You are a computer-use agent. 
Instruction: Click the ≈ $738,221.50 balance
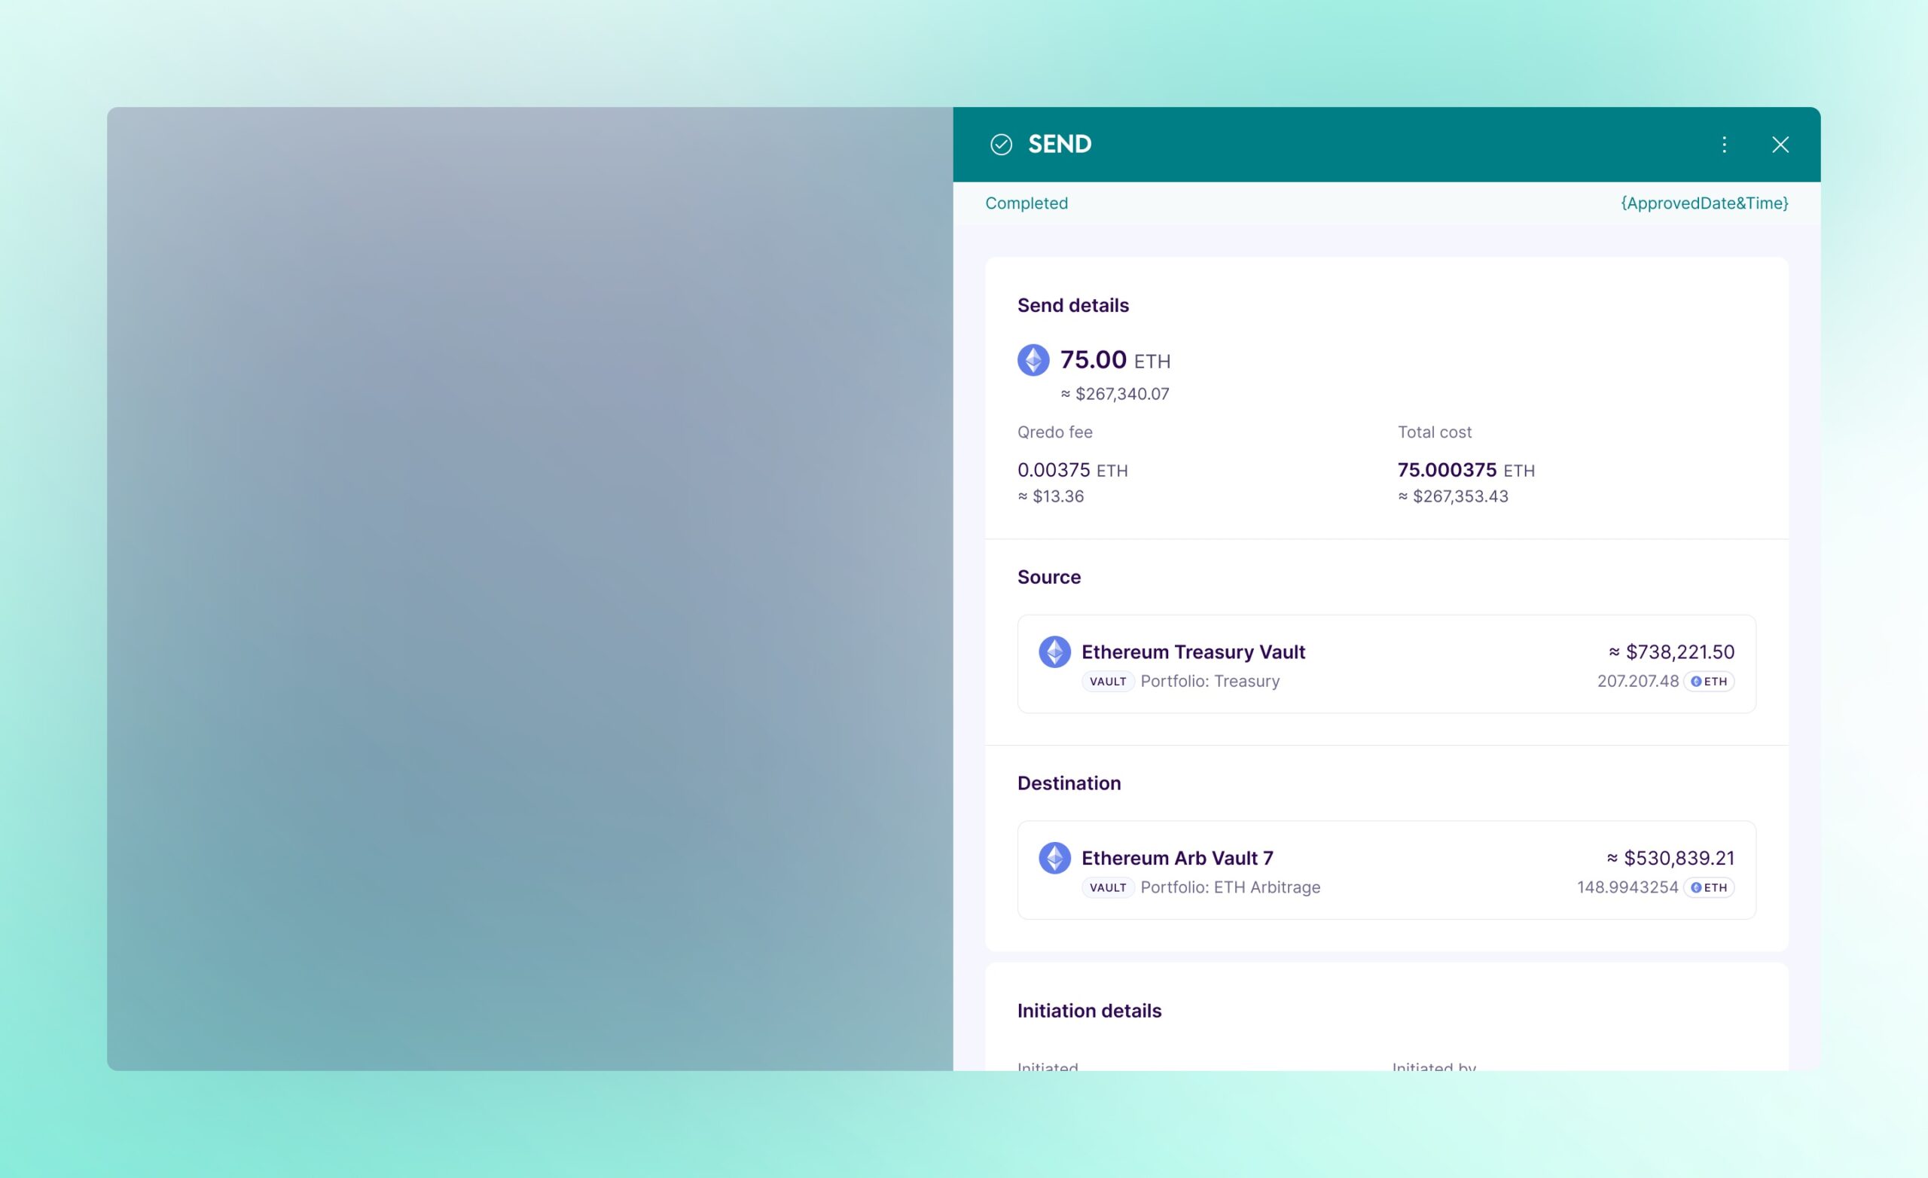coord(1671,652)
